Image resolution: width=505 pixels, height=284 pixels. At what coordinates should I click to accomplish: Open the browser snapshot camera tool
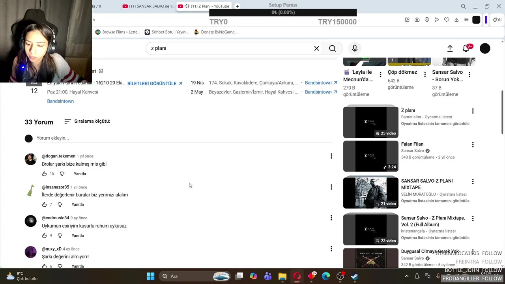point(417,20)
